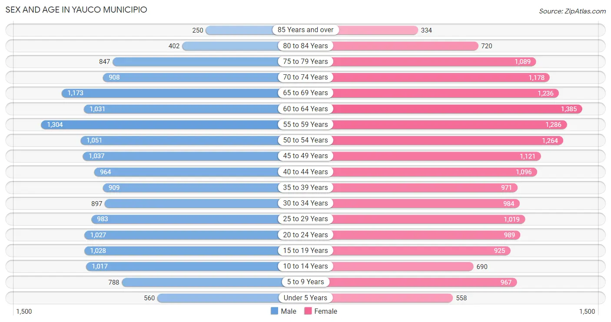Open the ZipAtlas.com source link
This screenshot has width=611, height=322.
[572, 11]
